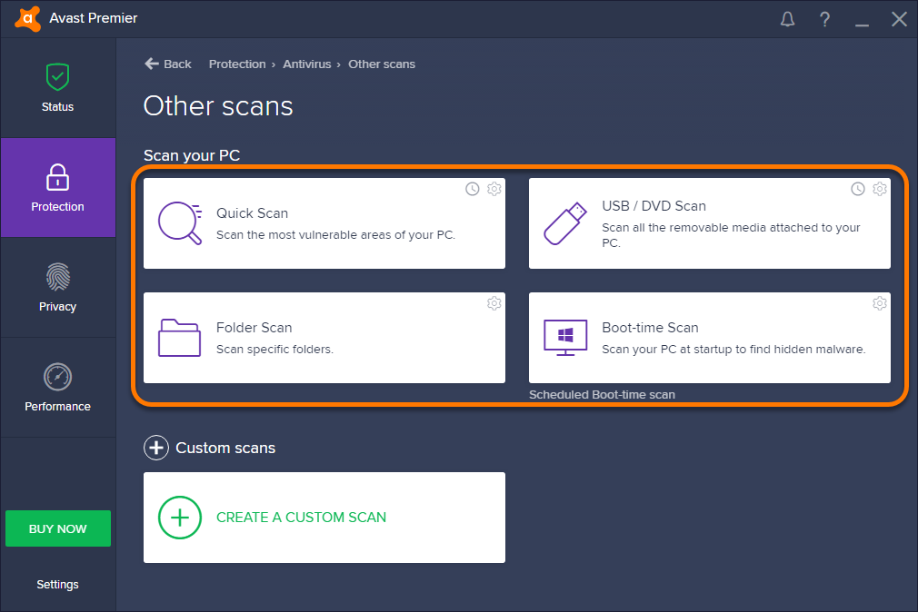Navigate back using the Back arrow

[x=167, y=64]
